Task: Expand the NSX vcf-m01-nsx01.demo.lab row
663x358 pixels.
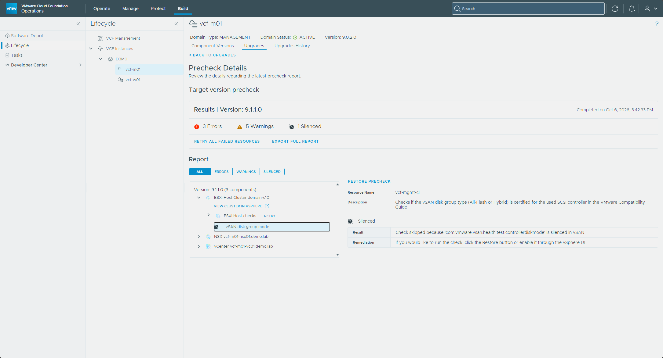Action: tap(199, 237)
